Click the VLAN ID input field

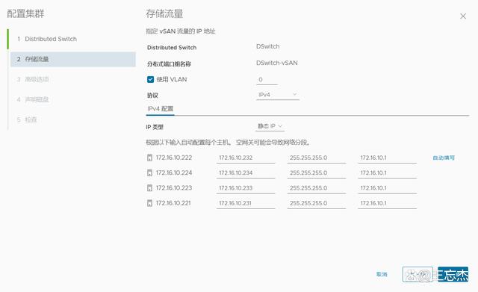click(x=267, y=80)
